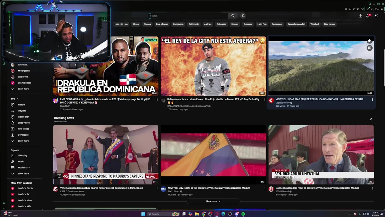Screen dimensions: 385x217
Task: Open Movies & TV under Explore
Action: (x=24, y=168)
